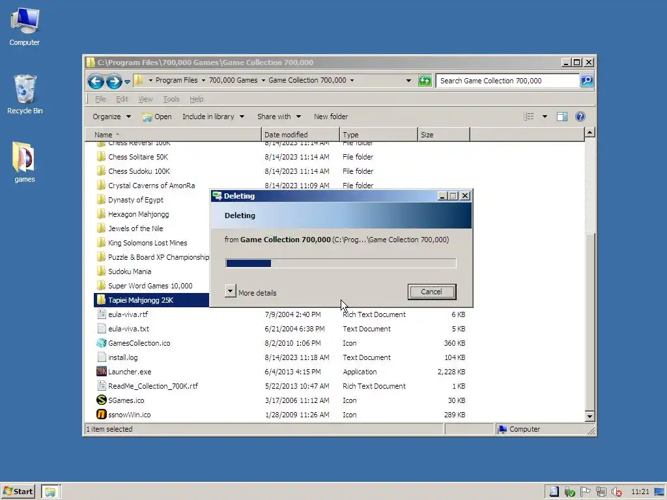Click the Open toolbar button

click(156, 117)
